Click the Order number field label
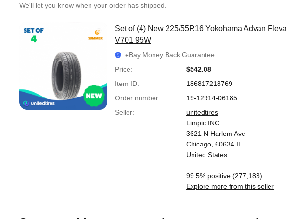308x219 pixels. point(137,98)
